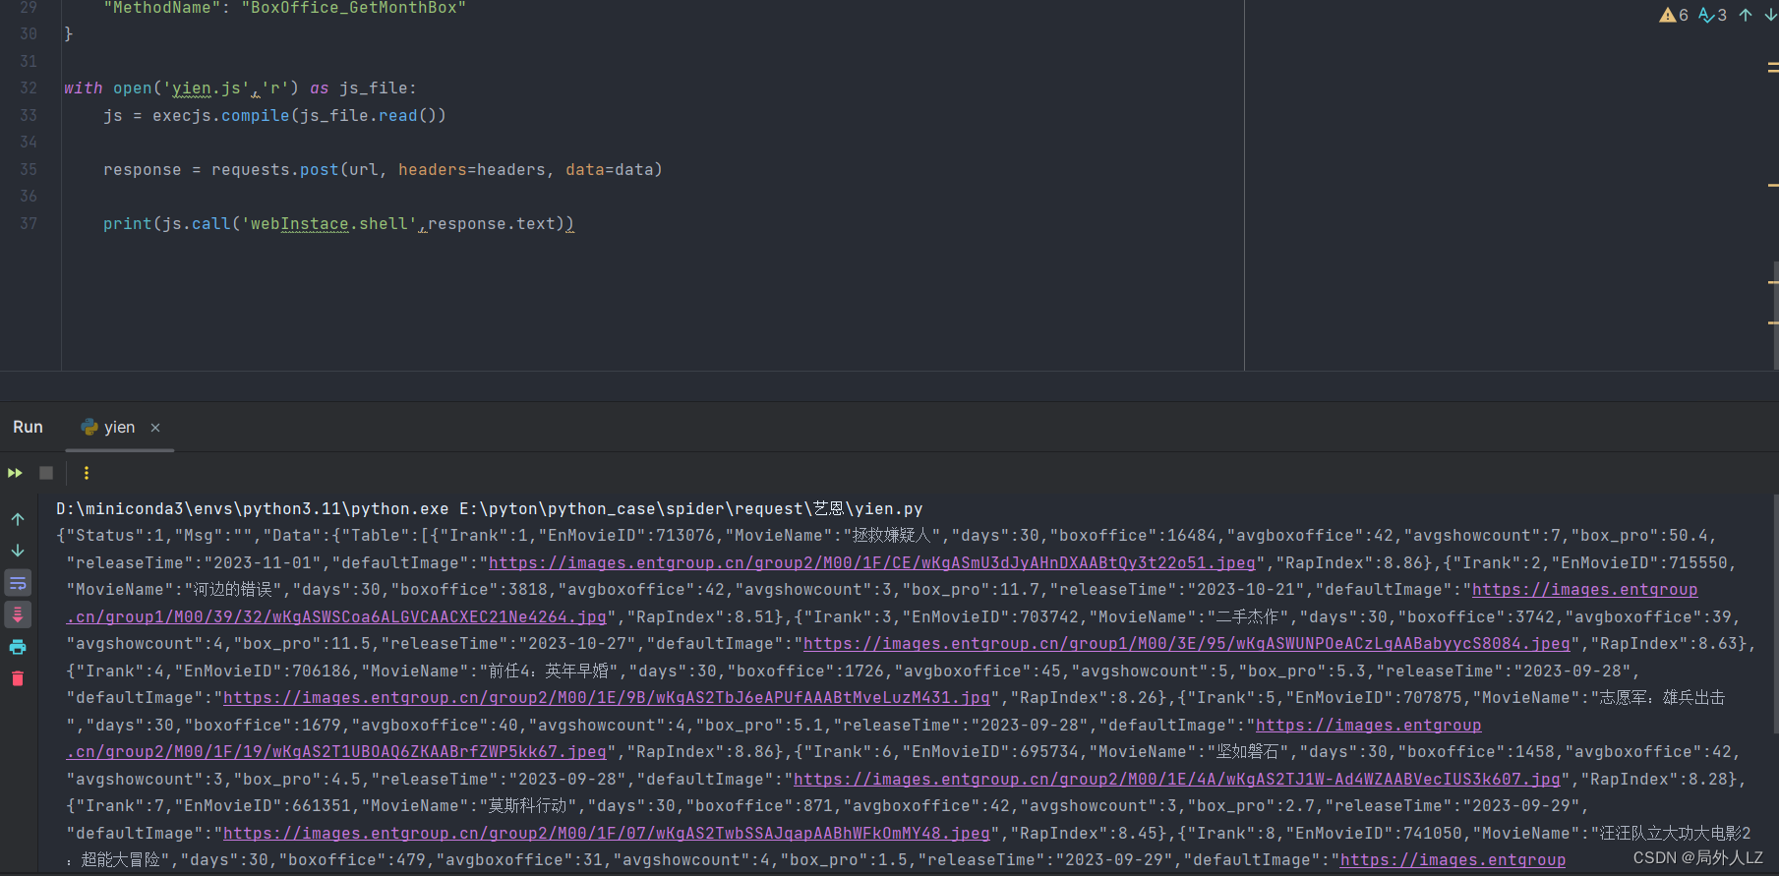Close the yien run tab
This screenshot has width=1779, height=876.
(x=155, y=428)
